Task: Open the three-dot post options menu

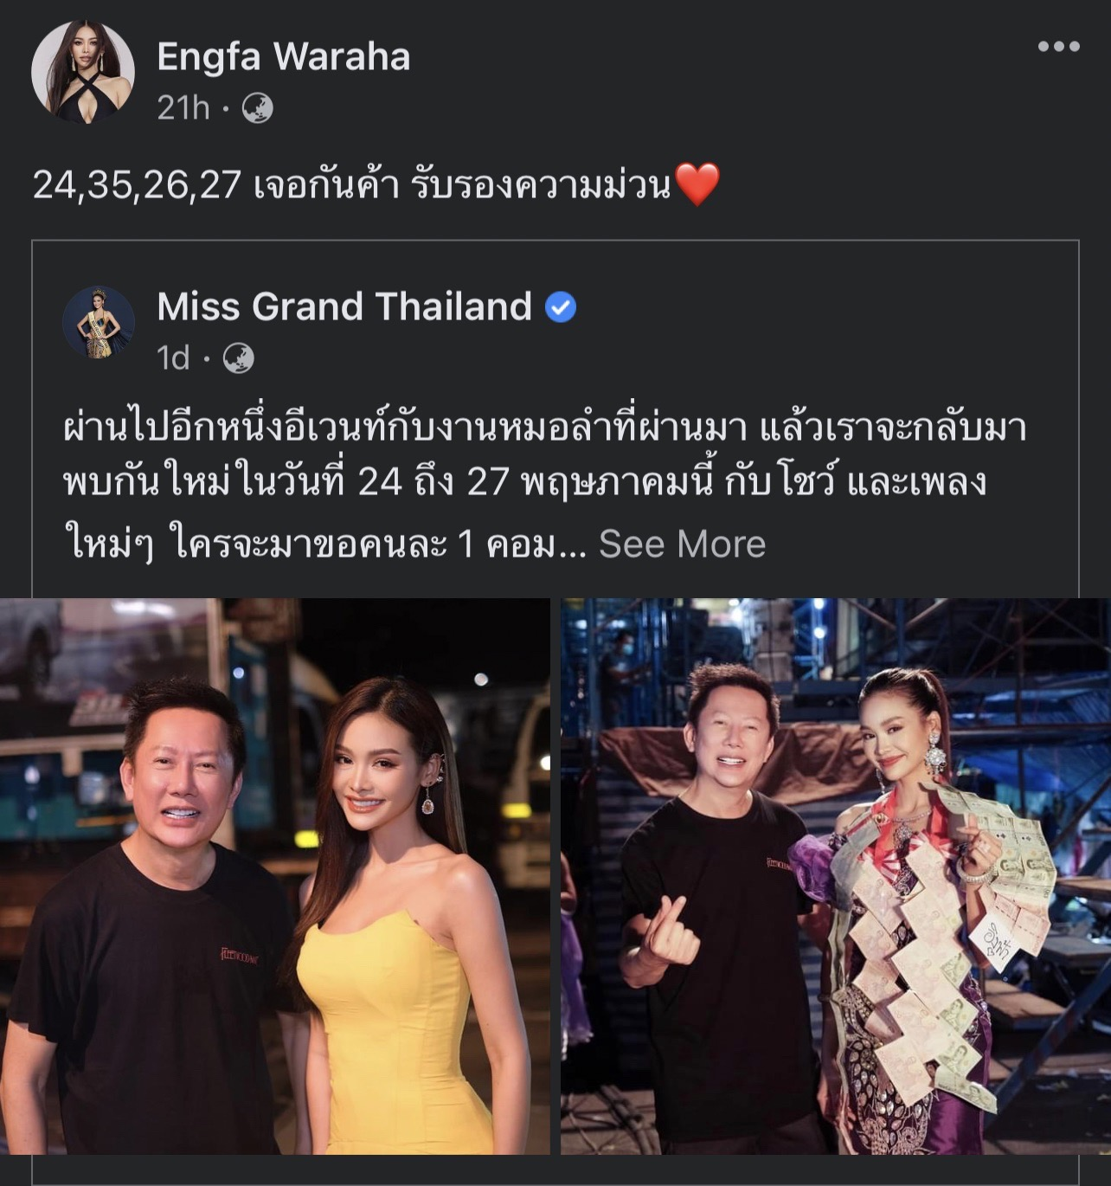Action: coord(1058,47)
